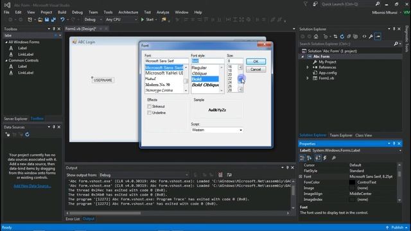Image resolution: width=411 pixels, height=231 pixels.
Task: Click the Output horizontal scrollbar thumb
Action: (x=105, y=213)
